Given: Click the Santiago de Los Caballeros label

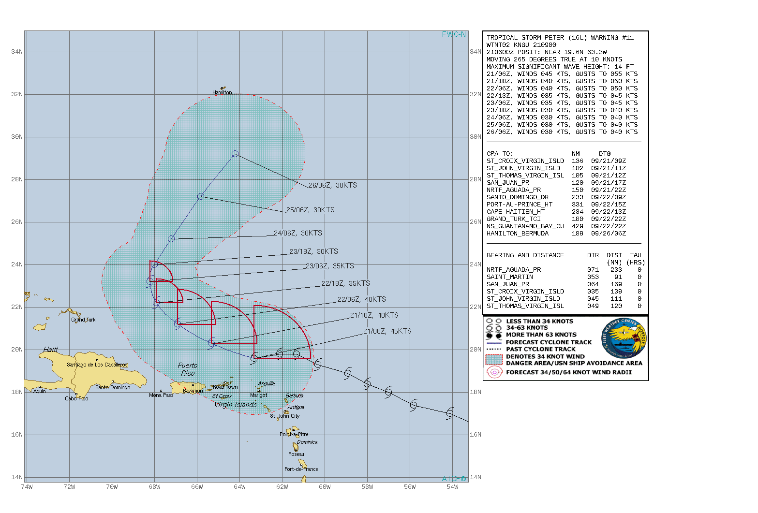Looking at the screenshot, I should tap(97, 365).
